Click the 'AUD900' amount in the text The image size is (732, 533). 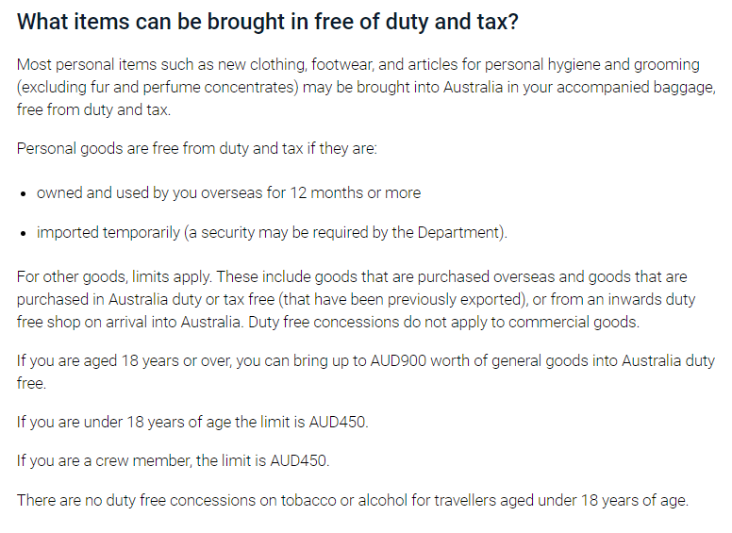click(398, 360)
